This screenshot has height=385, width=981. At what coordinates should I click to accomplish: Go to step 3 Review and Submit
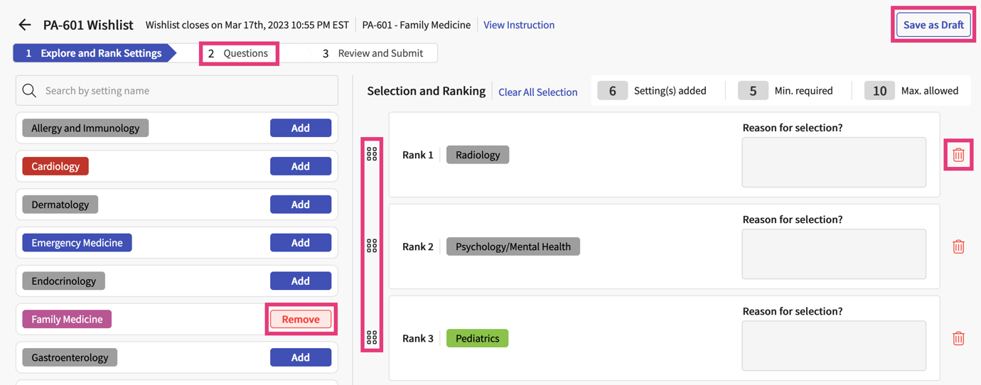[x=372, y=53]
